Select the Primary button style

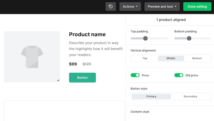point(151,96)
